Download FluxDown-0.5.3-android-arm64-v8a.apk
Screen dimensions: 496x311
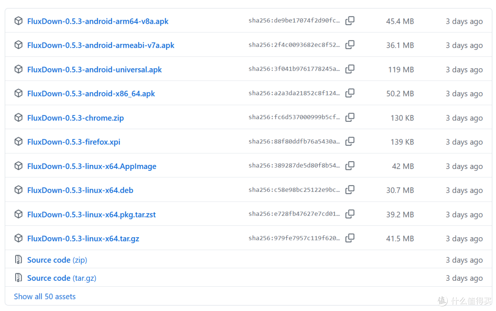coord(98,21)
